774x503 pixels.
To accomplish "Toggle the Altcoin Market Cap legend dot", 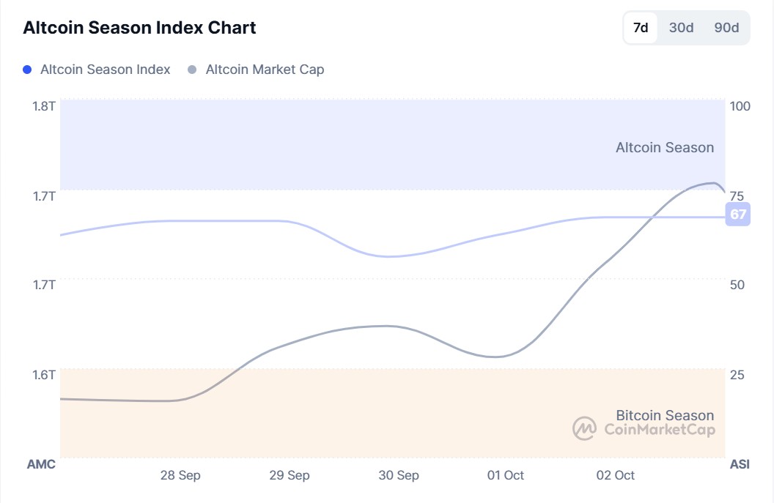I will 193,70.
